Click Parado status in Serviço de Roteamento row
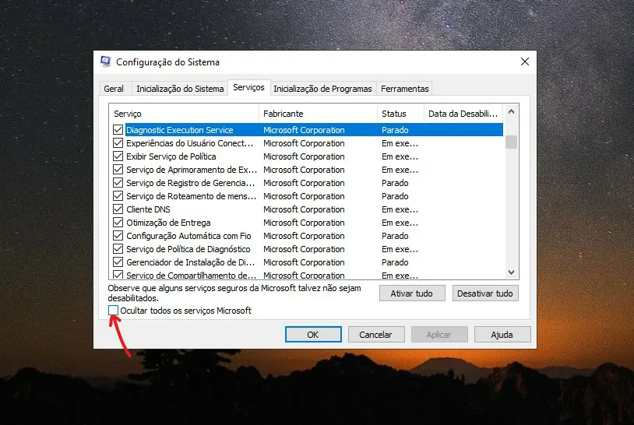 [x=395, y=196]
